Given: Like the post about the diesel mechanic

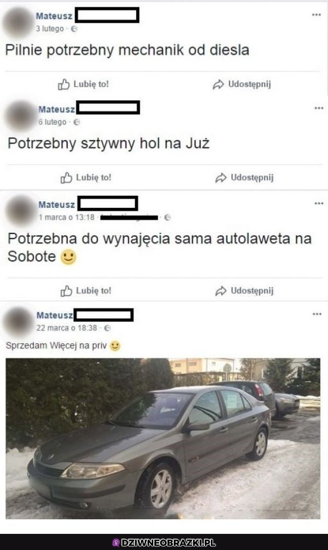Looking at the screenshot, I should 83,84.
